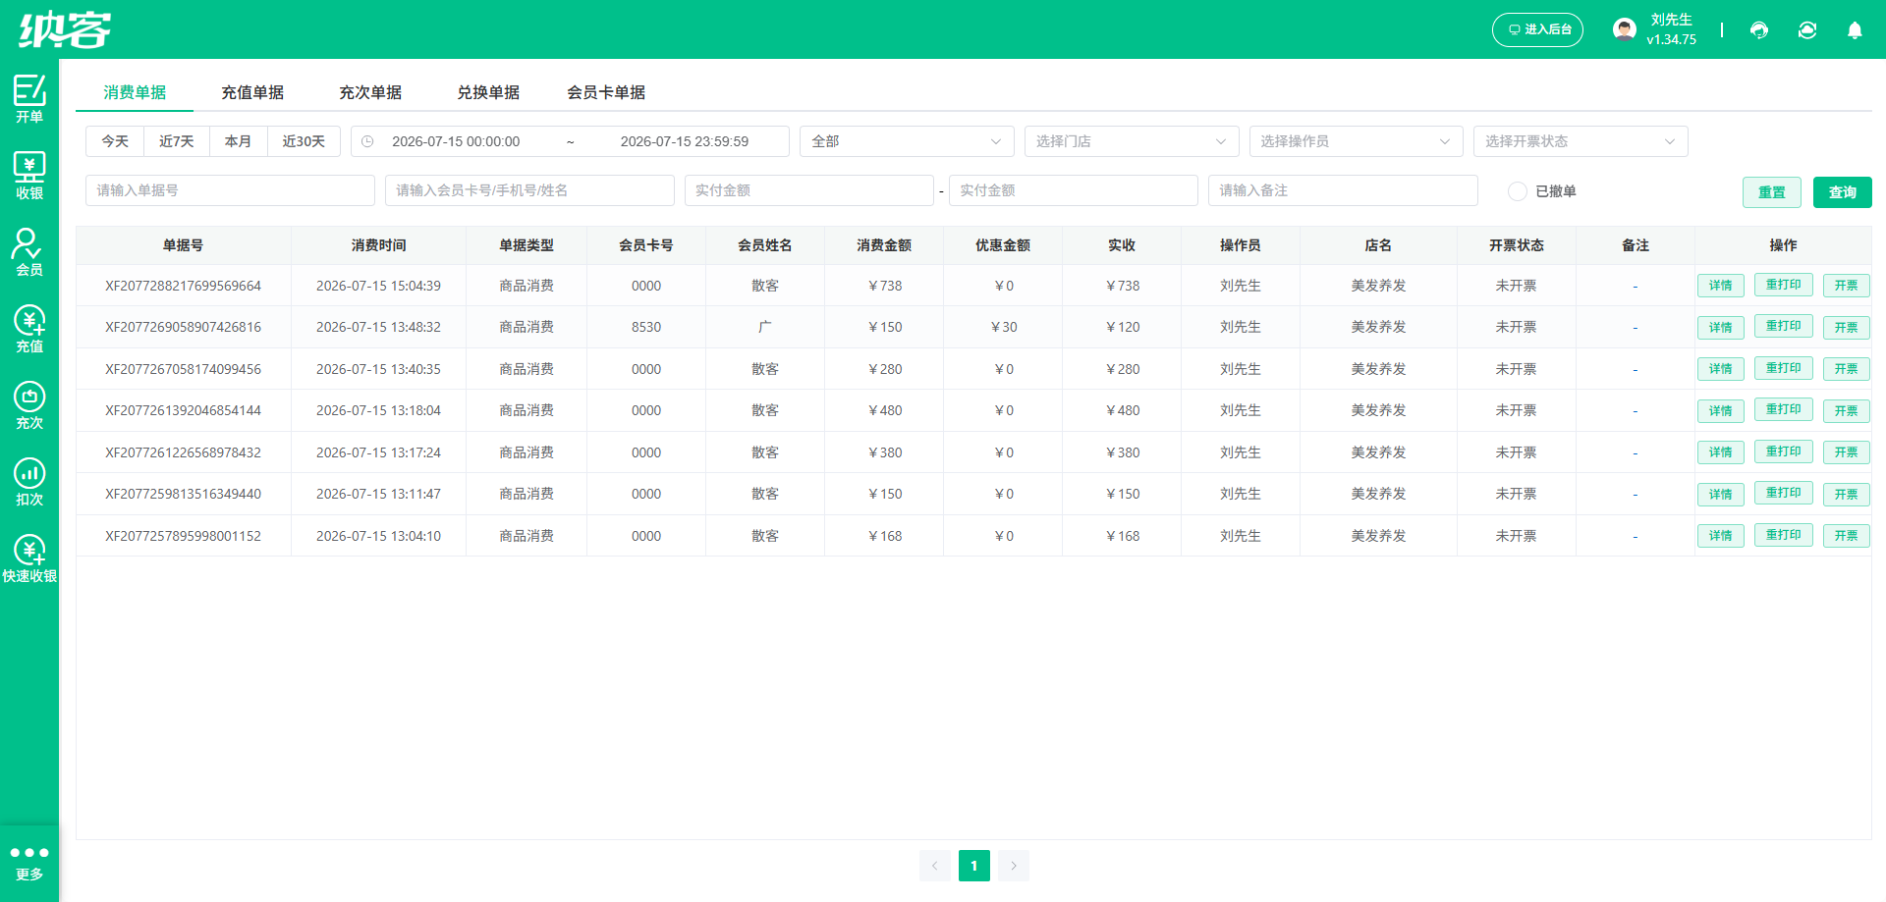Click 重打印 for the 13:17:24 order
The height and width of the screenshot is (902, 1886).
[1784, 451]
